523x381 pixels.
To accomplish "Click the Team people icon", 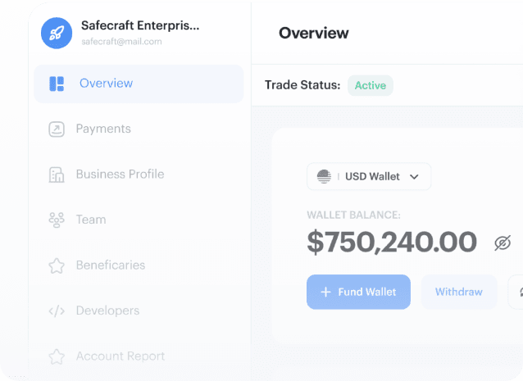I will (57, 220).
